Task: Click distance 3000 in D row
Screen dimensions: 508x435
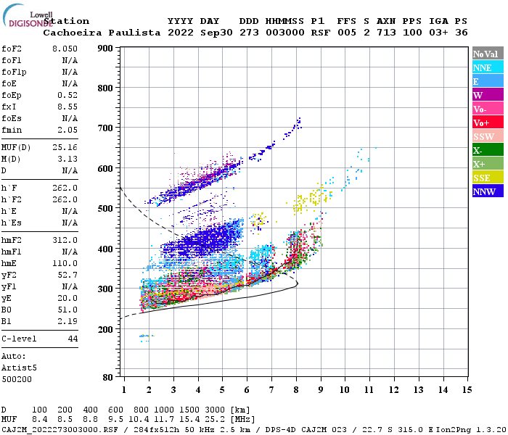Action: pos(215,410)
